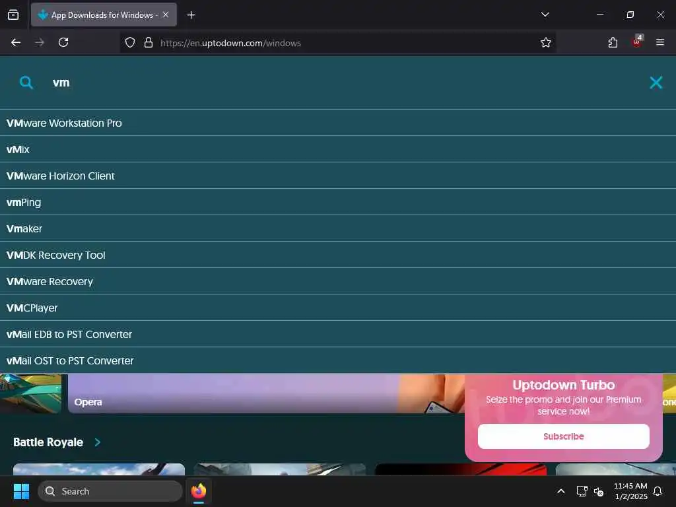This screenshot has width=676, height=507.
Task: Click the muted volume tray icon
Action: coord(599,491)
